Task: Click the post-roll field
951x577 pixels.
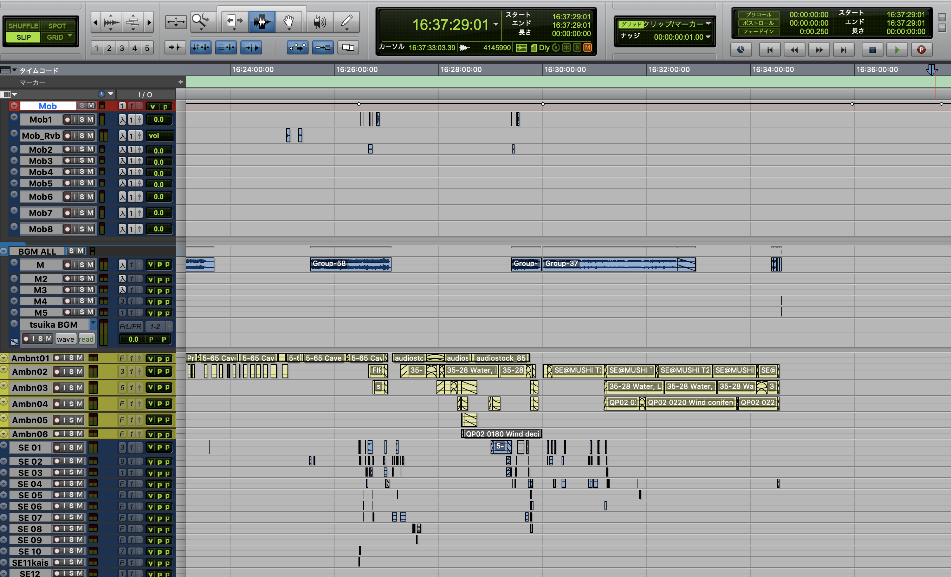Action: (x=809, y=23)
